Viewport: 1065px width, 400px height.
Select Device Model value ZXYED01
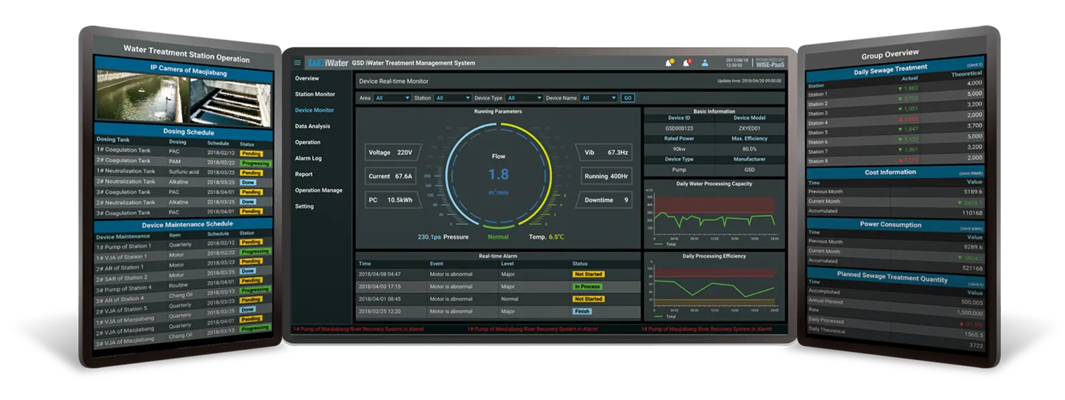pyautogui.click(x=750, y=128)
